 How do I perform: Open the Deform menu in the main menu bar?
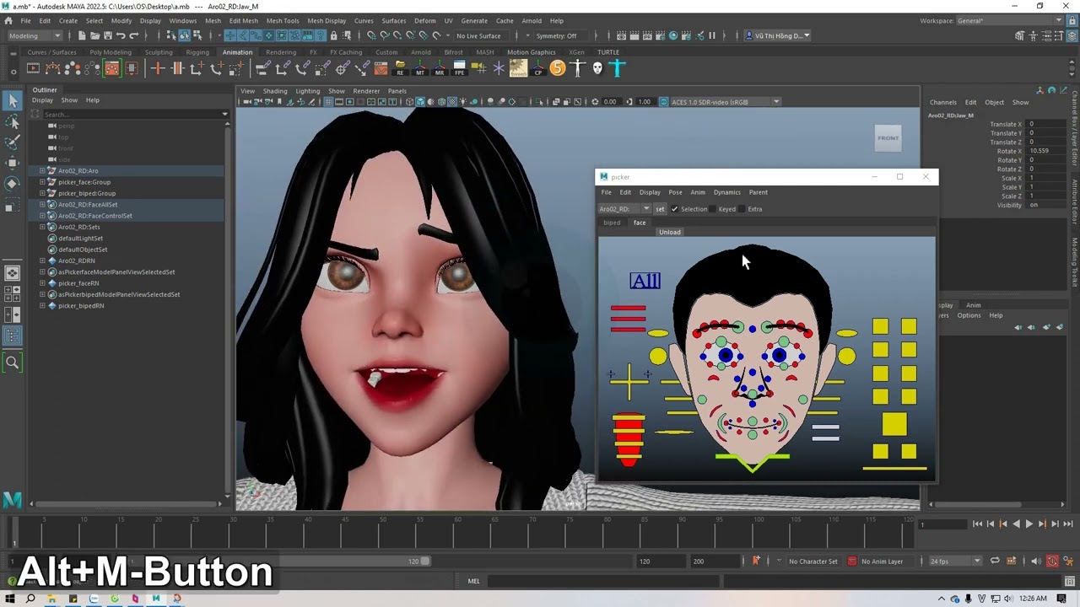pyautogui.click(x=425, y=20)
